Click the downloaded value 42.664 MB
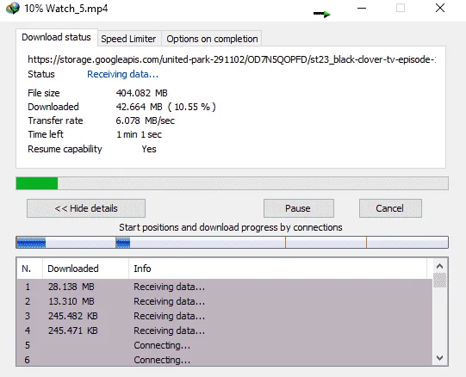 click(166, 107)
